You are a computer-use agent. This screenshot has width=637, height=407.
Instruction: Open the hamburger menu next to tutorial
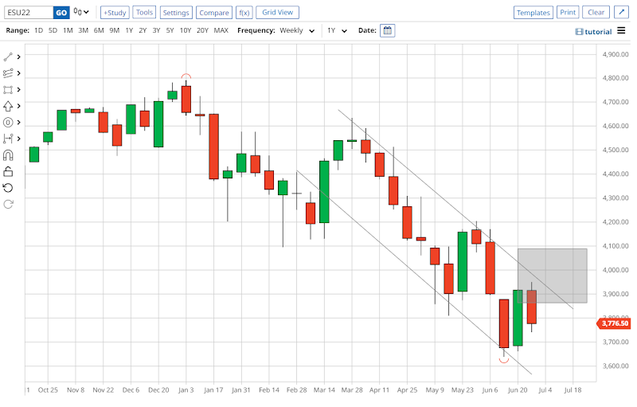point(621,31)
